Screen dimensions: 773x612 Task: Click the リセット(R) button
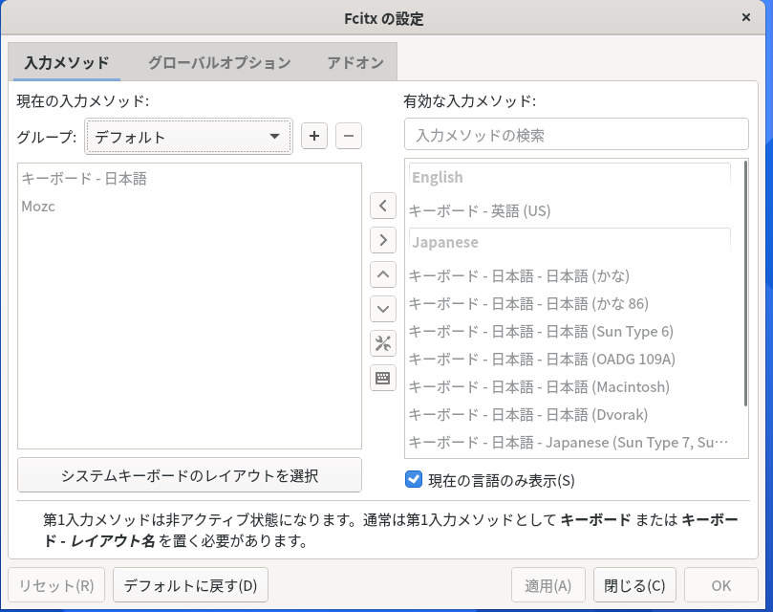tap(56, 585)
